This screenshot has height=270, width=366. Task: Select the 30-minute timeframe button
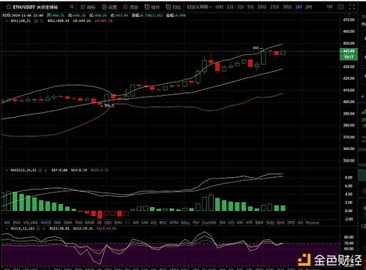pyautogui.click(x=287, y=7)
